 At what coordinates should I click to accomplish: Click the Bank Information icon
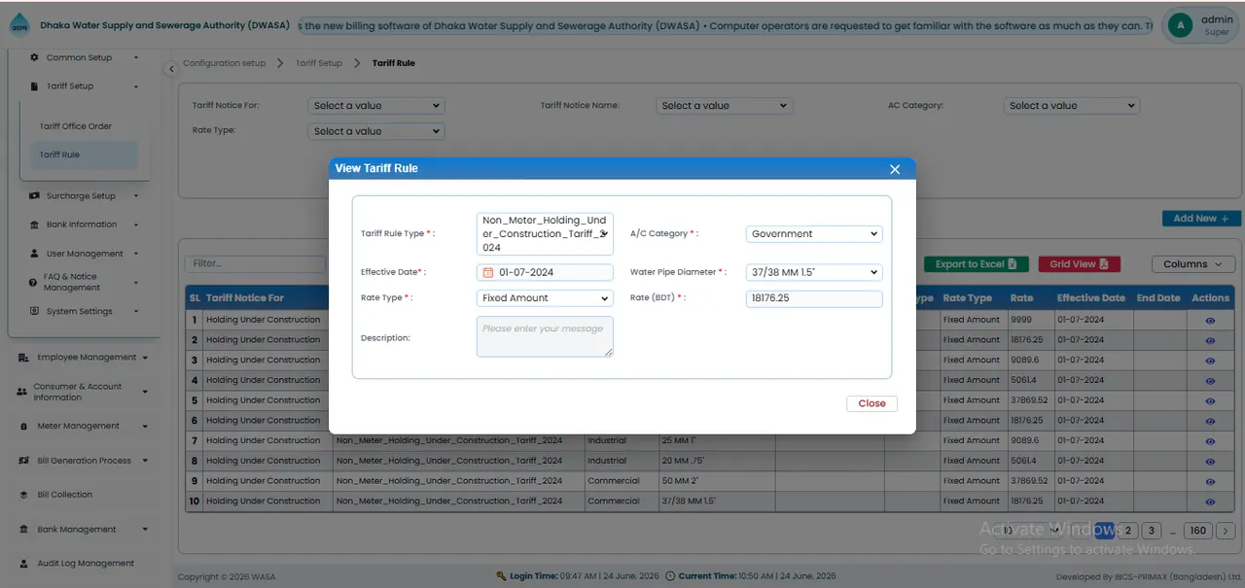pyautogui.click(x=35, y=225)
